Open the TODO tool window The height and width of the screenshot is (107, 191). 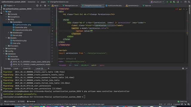tap(21, 101)
